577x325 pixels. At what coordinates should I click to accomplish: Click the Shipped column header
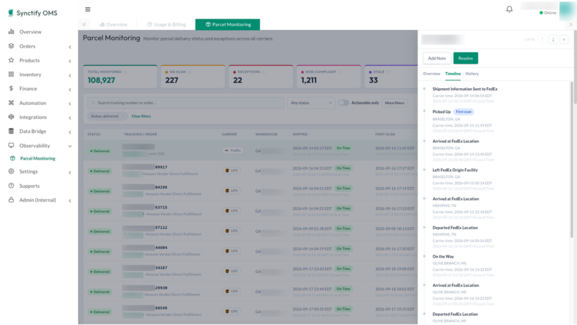(x=300, y=134)
